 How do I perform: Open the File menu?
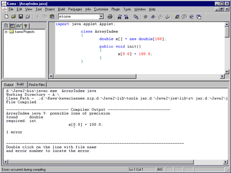(x=11, y=9)
